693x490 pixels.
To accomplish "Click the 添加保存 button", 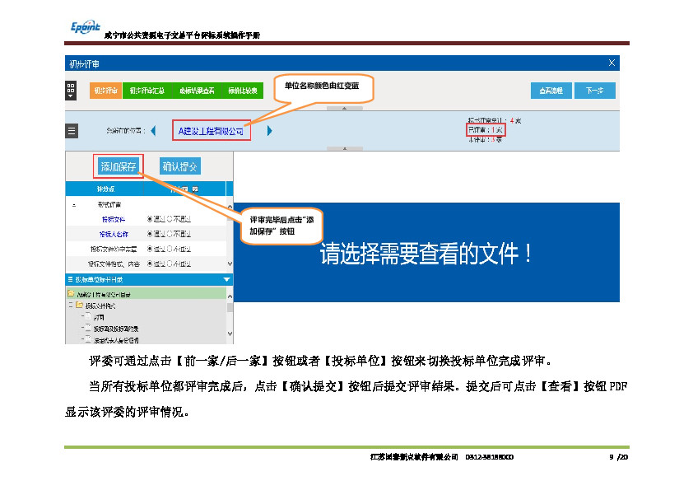I will [119, 166].
